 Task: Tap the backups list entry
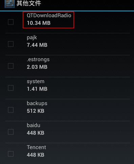(x=68, y=110)
